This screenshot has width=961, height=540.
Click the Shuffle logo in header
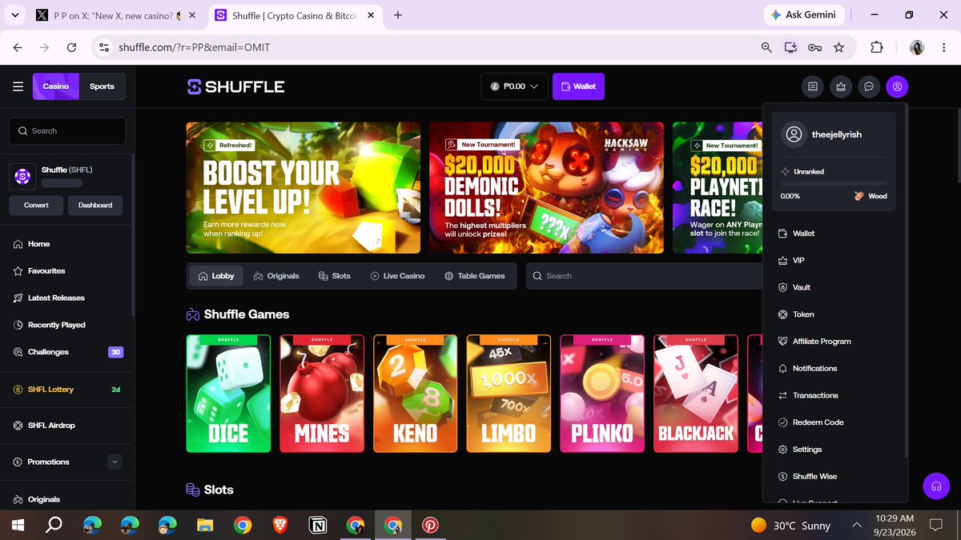point(235,86)
